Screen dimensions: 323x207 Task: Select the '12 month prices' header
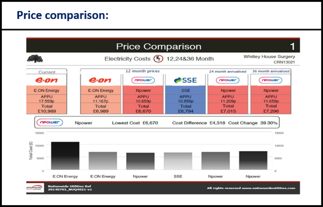pyautogui.click(x=143, y=71)
